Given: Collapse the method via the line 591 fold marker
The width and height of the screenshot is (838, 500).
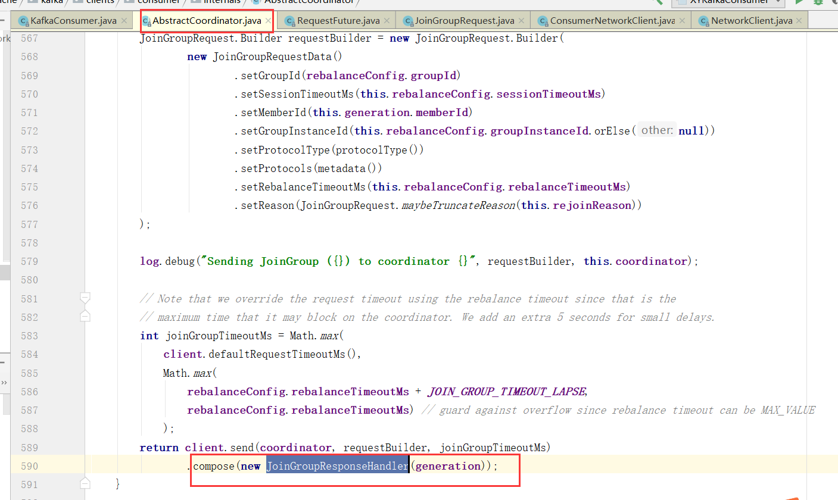Looking at the screenshot, I should pos(85,483).
